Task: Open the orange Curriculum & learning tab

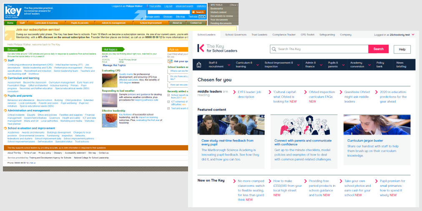Action: pos(46,23)
